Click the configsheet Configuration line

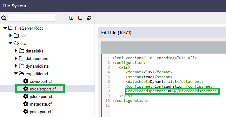tap(170, 86)
